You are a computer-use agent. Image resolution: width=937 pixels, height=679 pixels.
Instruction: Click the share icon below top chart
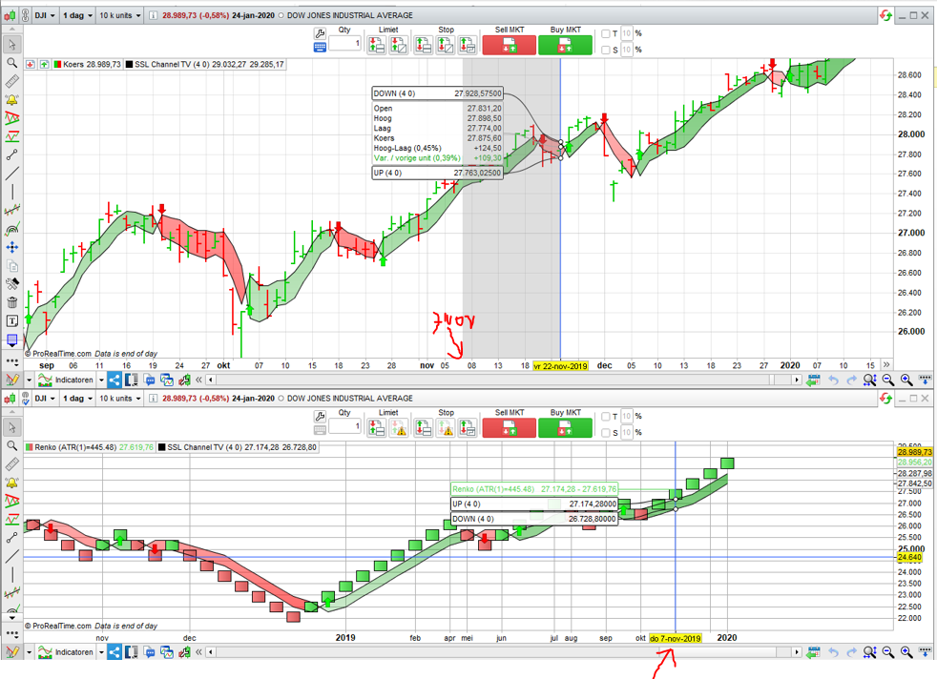click(x=115, y=380)
